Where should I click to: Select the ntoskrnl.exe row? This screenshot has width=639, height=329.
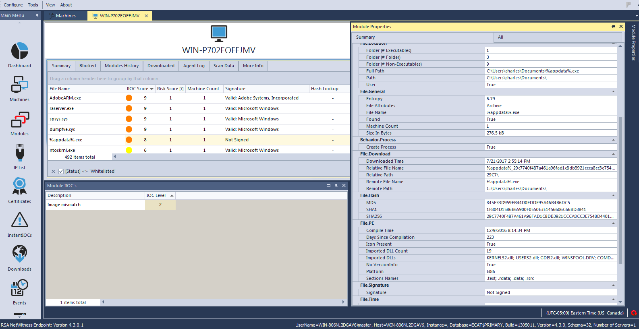tap(62, 150)
